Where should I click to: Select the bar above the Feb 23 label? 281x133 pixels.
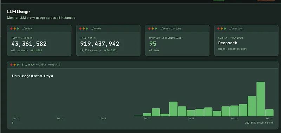click(x=234, y=111)
